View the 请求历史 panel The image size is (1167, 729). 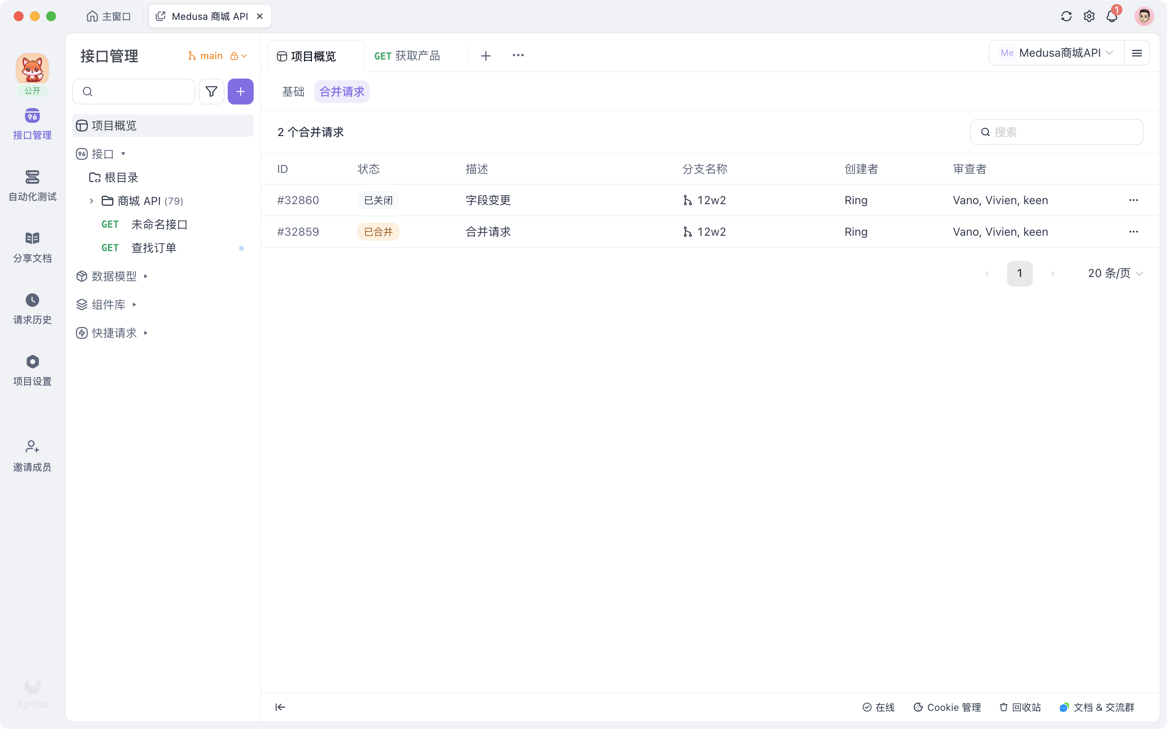(32, 308)
